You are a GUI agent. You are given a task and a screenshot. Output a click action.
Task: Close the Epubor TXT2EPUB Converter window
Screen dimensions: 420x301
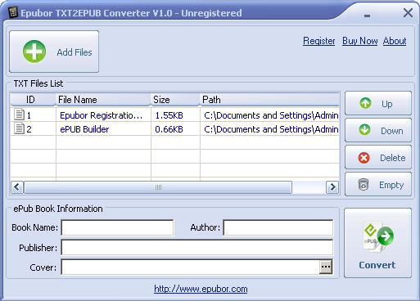point(408,12)
